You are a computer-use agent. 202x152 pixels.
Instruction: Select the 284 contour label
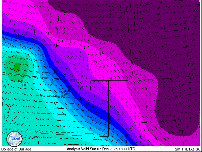[67, 93]
